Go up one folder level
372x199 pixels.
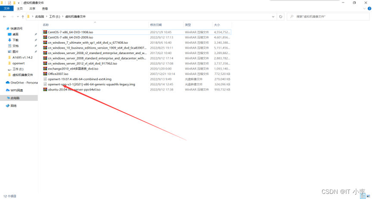point(23,17)
